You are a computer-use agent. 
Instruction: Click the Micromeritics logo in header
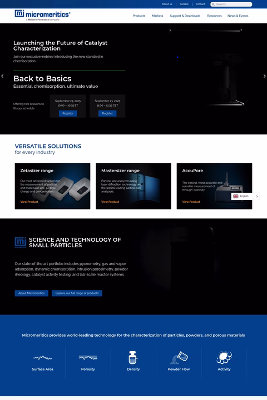pos(42,15)
